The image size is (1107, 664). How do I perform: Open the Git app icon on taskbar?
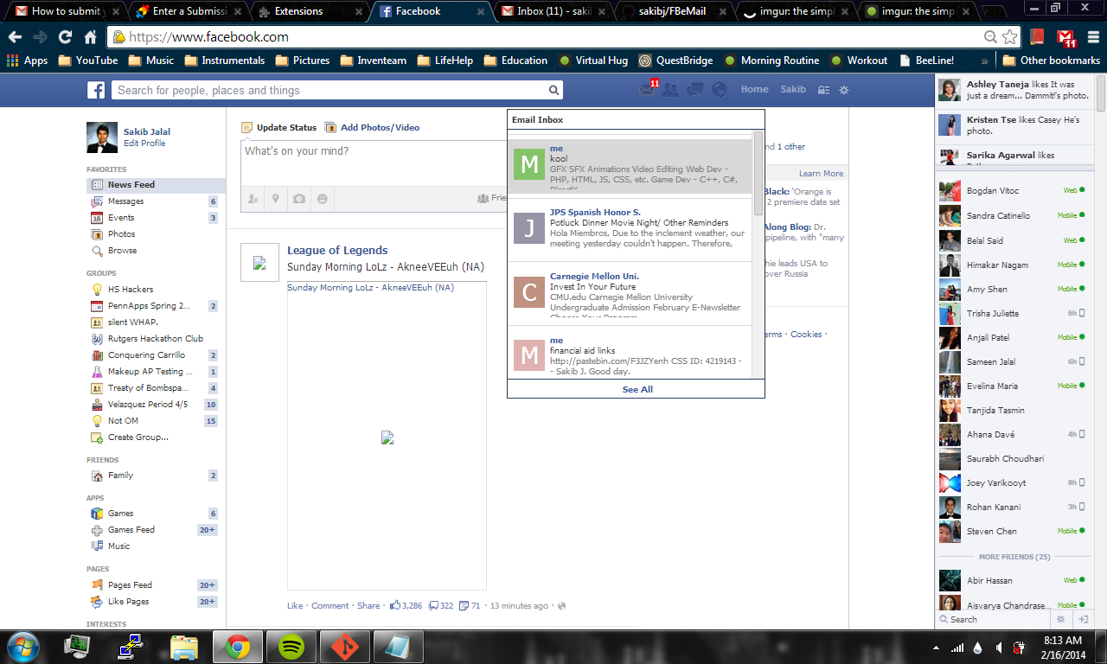click(344, 646)
